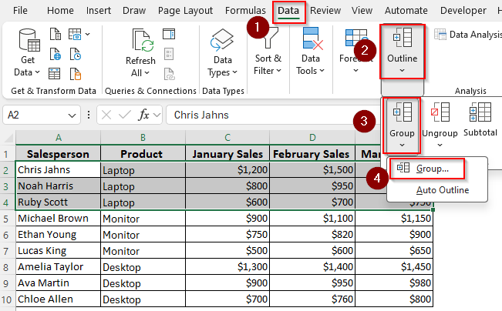Click the query Properties icon
This screenshot has height=311, width=502.
[x=169, y=54]
